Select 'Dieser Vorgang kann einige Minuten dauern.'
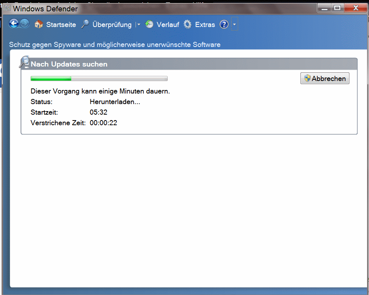The width and height of the screenshot is (369, 295). (x=100, y=91)
